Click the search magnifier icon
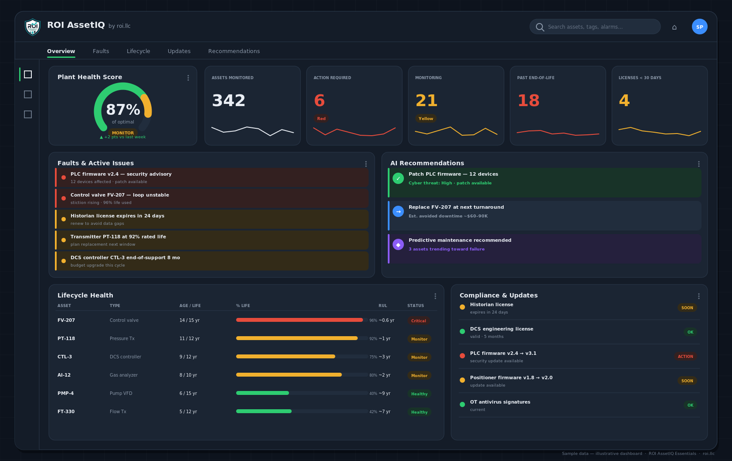The width and height of the screenshot is (732, 461). 540,27
